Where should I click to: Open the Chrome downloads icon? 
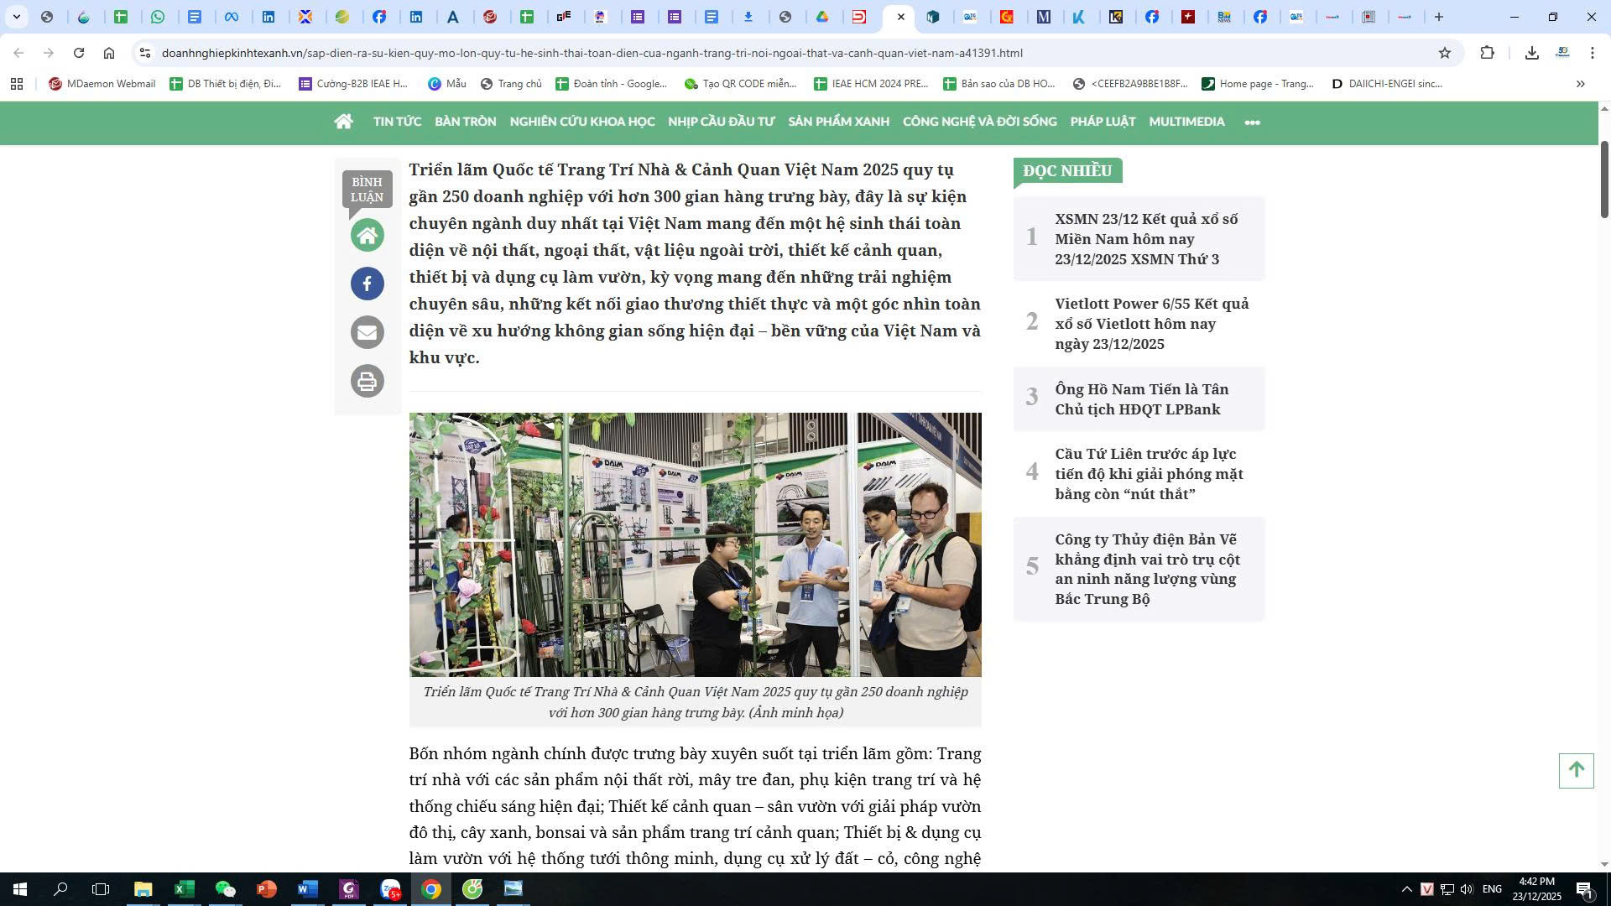[1531, 53]
